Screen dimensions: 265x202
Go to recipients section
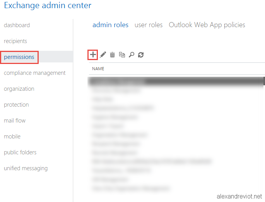pos(15,41)
